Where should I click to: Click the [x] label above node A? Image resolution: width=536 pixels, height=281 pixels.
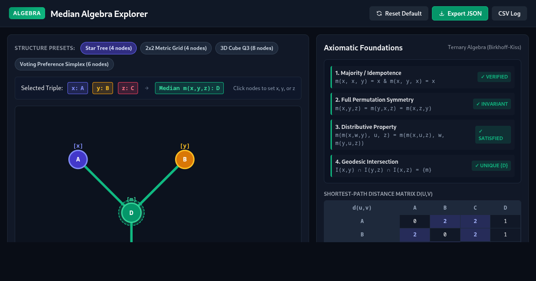click(78, 146)
